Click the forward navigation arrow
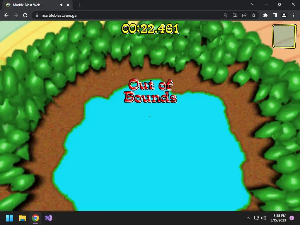The width and height of the screenshot is (300, 225). pyautogui.click(x=16, y=15)
